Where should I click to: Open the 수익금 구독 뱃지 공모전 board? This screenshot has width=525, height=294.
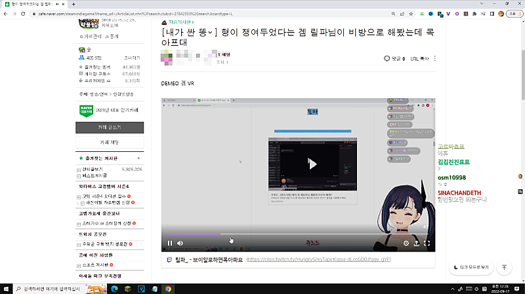[105, 244]
